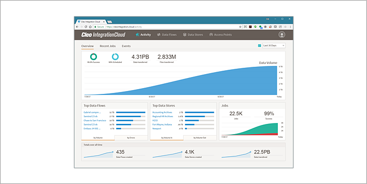Click the sparkline beside 435 Data Flows

click(x=98, y=155)
